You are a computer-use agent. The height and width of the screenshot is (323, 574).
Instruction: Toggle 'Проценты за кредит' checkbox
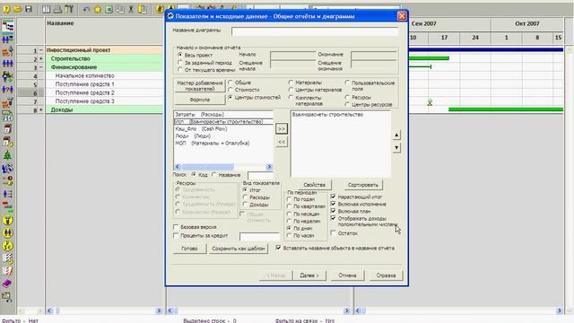[x=176, y=235]
